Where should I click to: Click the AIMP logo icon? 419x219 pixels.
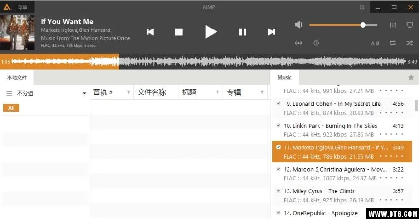pyautogui.click(x=7, y=7)
